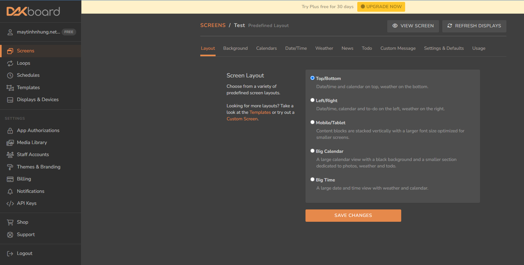Screen dimensions: 524x265
Task: Click the Notifications bell icon
Action: point(10,191)
